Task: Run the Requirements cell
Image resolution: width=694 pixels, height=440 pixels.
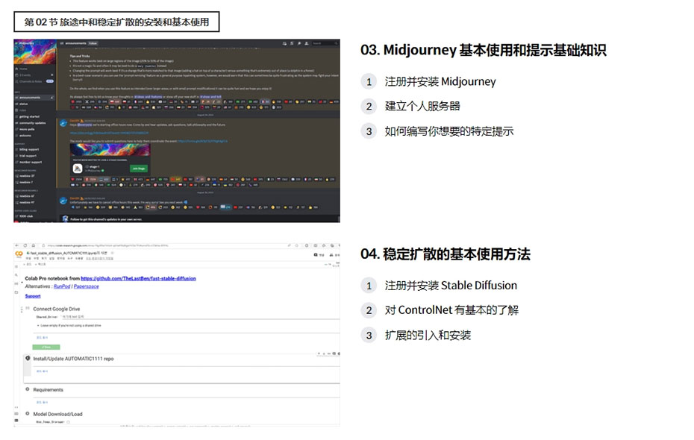Action: 28,389
